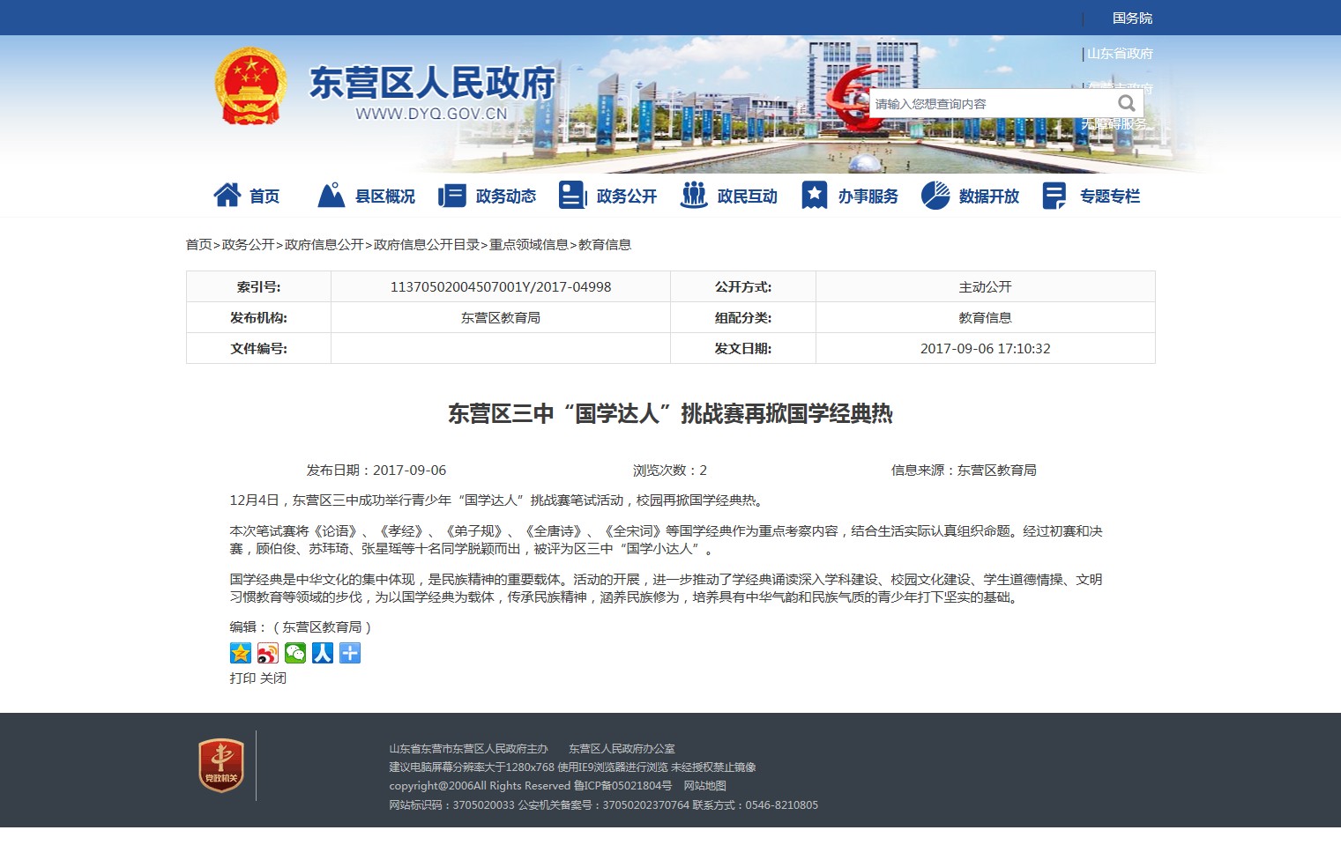This screenshot has height=845, width=1341.
Task: Click the national emblem logo
Action: coord(251,86)
